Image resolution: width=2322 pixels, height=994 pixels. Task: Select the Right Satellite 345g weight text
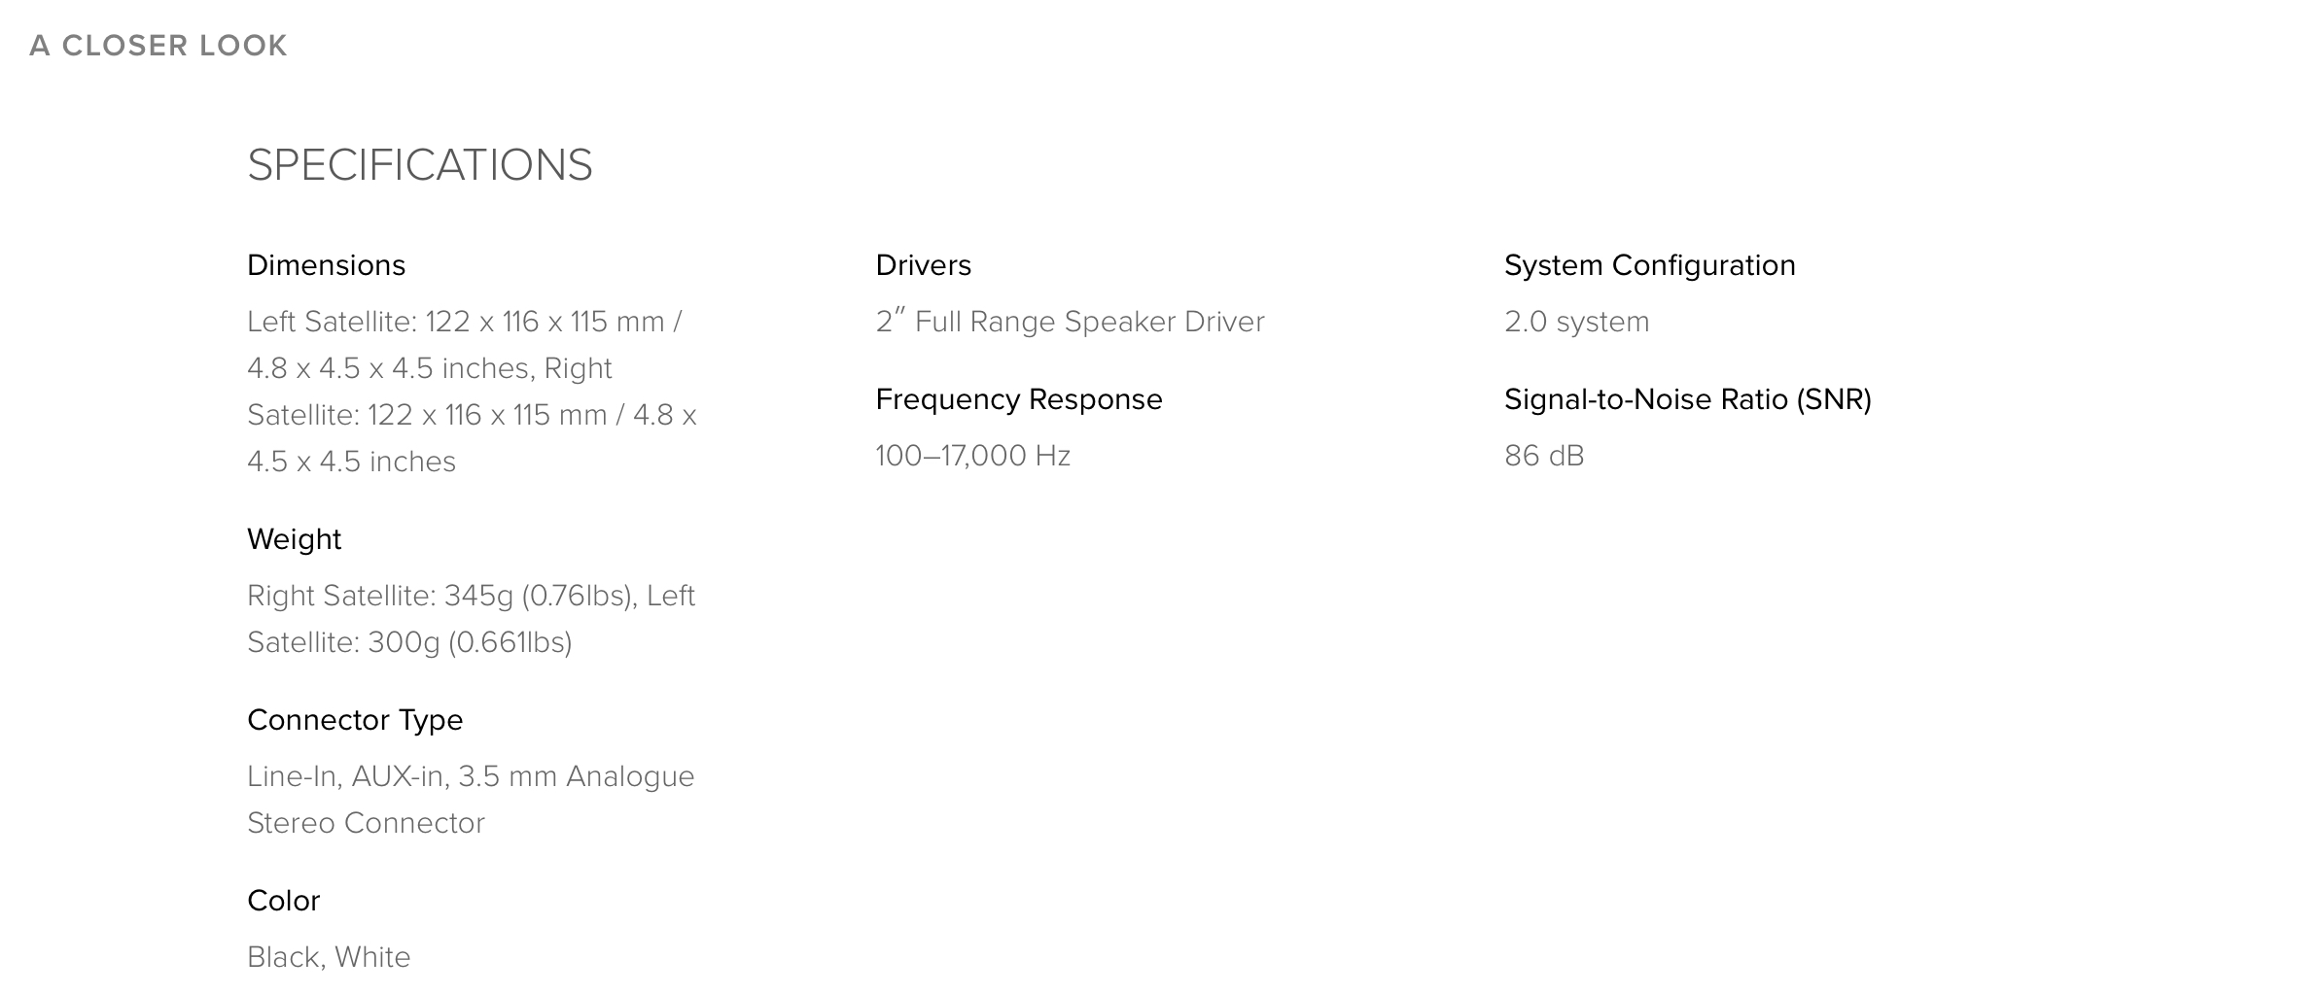click(472, 596)
